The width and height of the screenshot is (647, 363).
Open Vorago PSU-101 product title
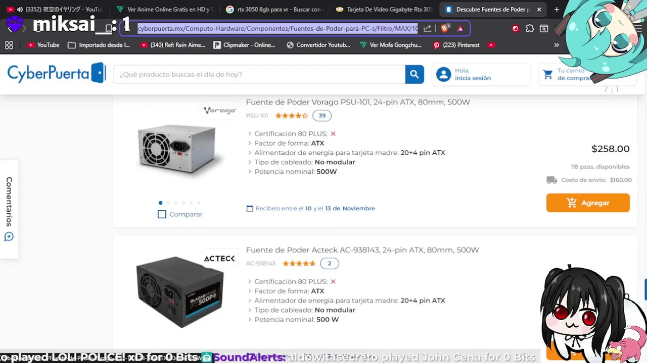tap(358, 102)
